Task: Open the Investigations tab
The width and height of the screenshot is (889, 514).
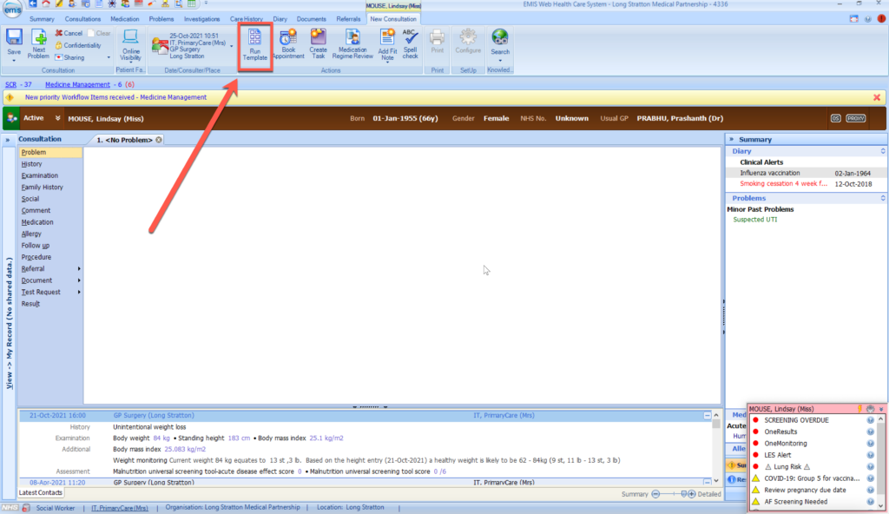Action: [201, 19]
